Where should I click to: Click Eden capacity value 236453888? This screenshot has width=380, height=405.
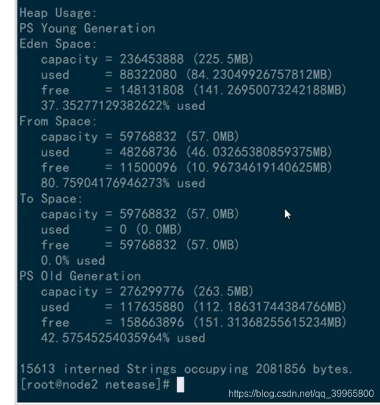pyautogui.click(x=152, y=59)
